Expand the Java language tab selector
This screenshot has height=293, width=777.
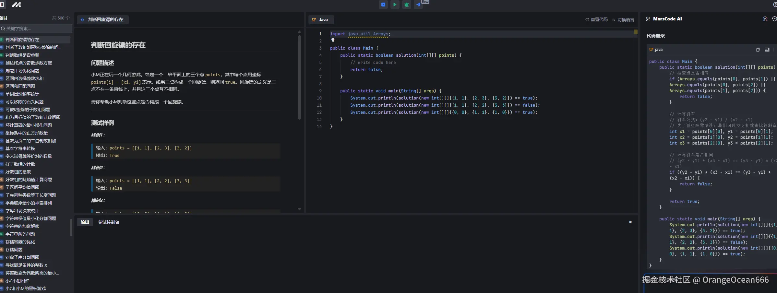click(320, 20)
